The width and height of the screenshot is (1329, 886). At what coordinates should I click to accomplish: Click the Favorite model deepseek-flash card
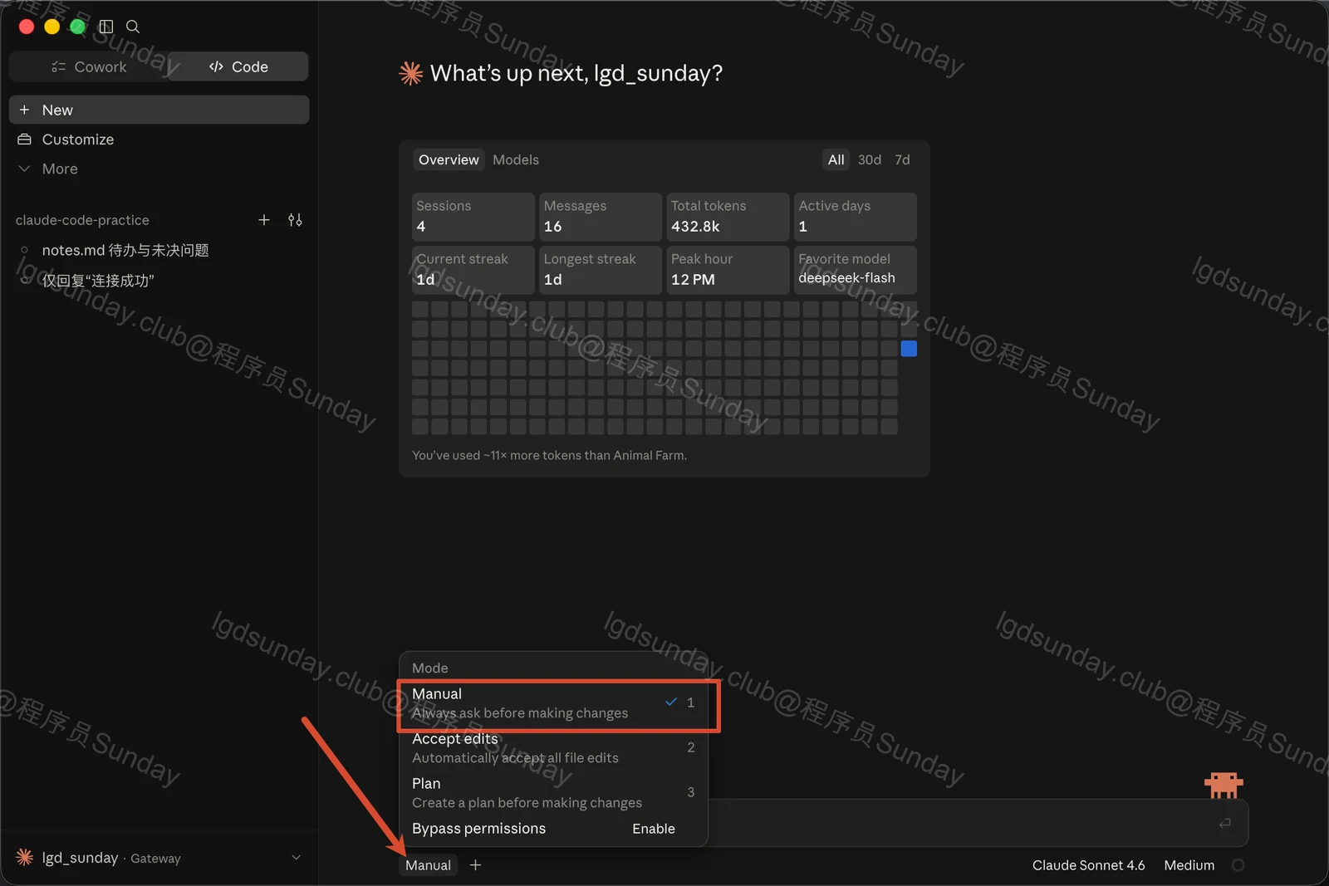pos(856,270)
